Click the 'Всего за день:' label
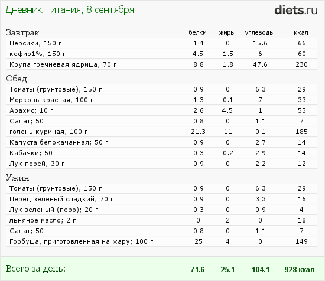This screenshot has height=281, width=325. [x=36, y=269]
